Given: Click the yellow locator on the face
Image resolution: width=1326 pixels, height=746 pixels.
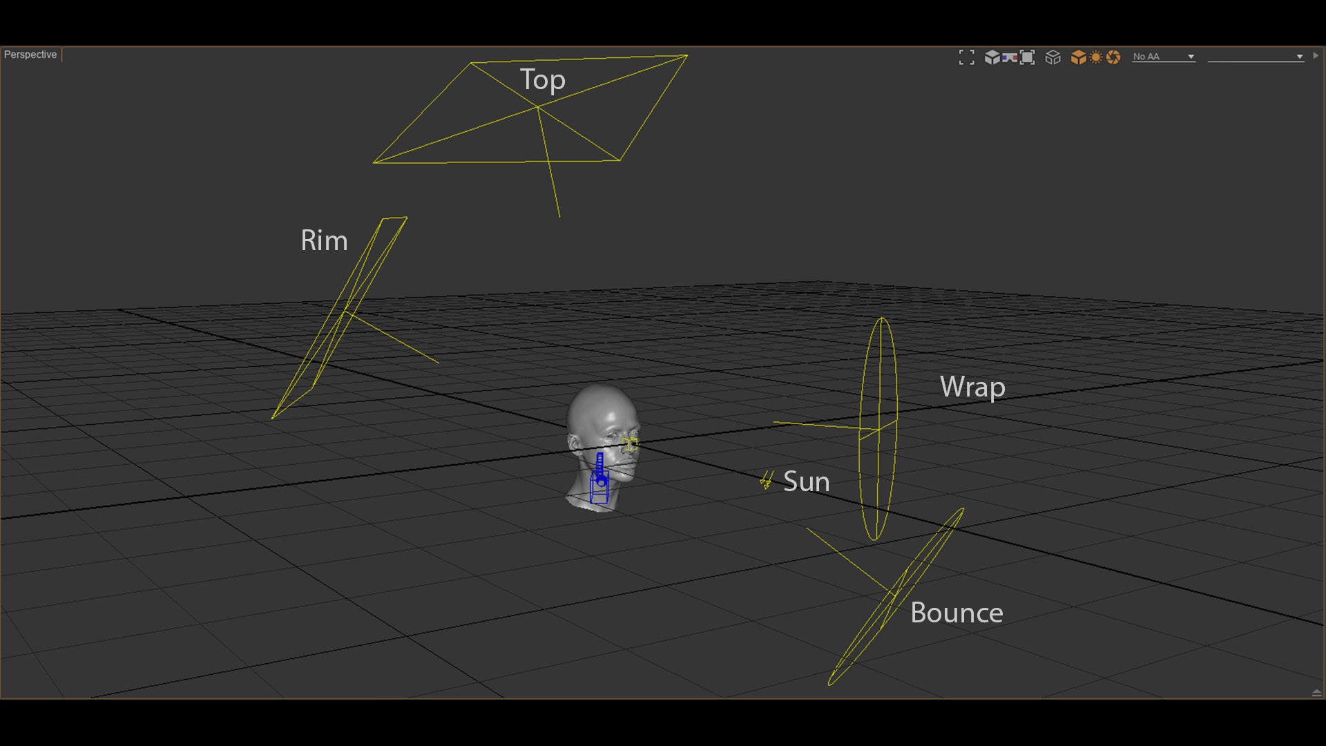Looking at the screenshot, I should pyautogui.click(x=630, y=444).
